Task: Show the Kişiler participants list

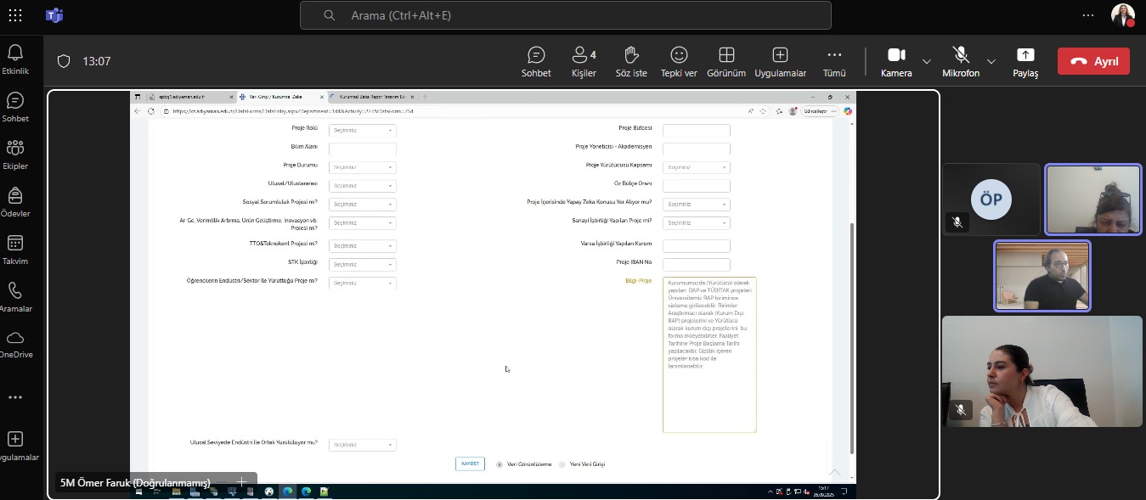Action: click(x=583, y=61)
